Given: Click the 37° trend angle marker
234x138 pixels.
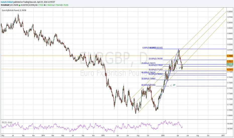Looking at the screenshot, I should [179, 68].
